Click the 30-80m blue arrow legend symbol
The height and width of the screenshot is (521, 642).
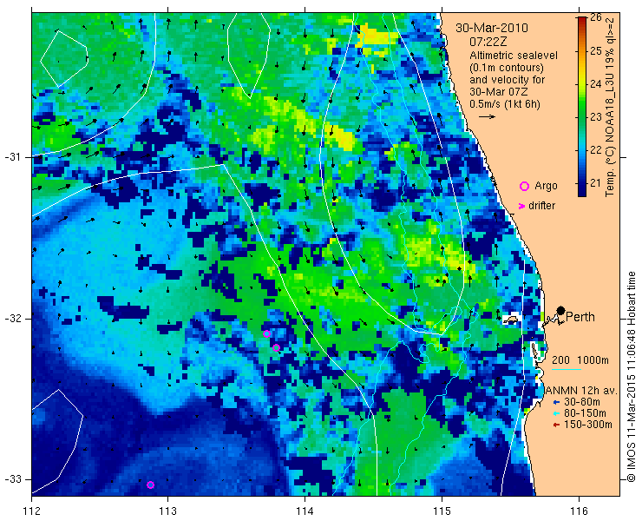tap(556, 402)
